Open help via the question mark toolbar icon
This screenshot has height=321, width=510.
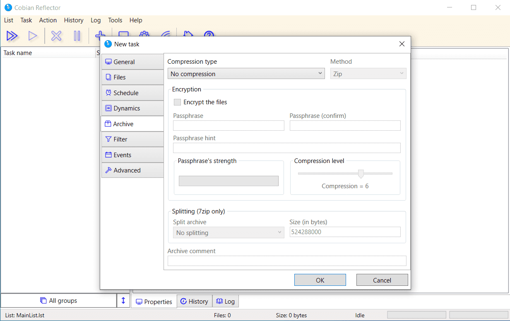click(209, 34)
